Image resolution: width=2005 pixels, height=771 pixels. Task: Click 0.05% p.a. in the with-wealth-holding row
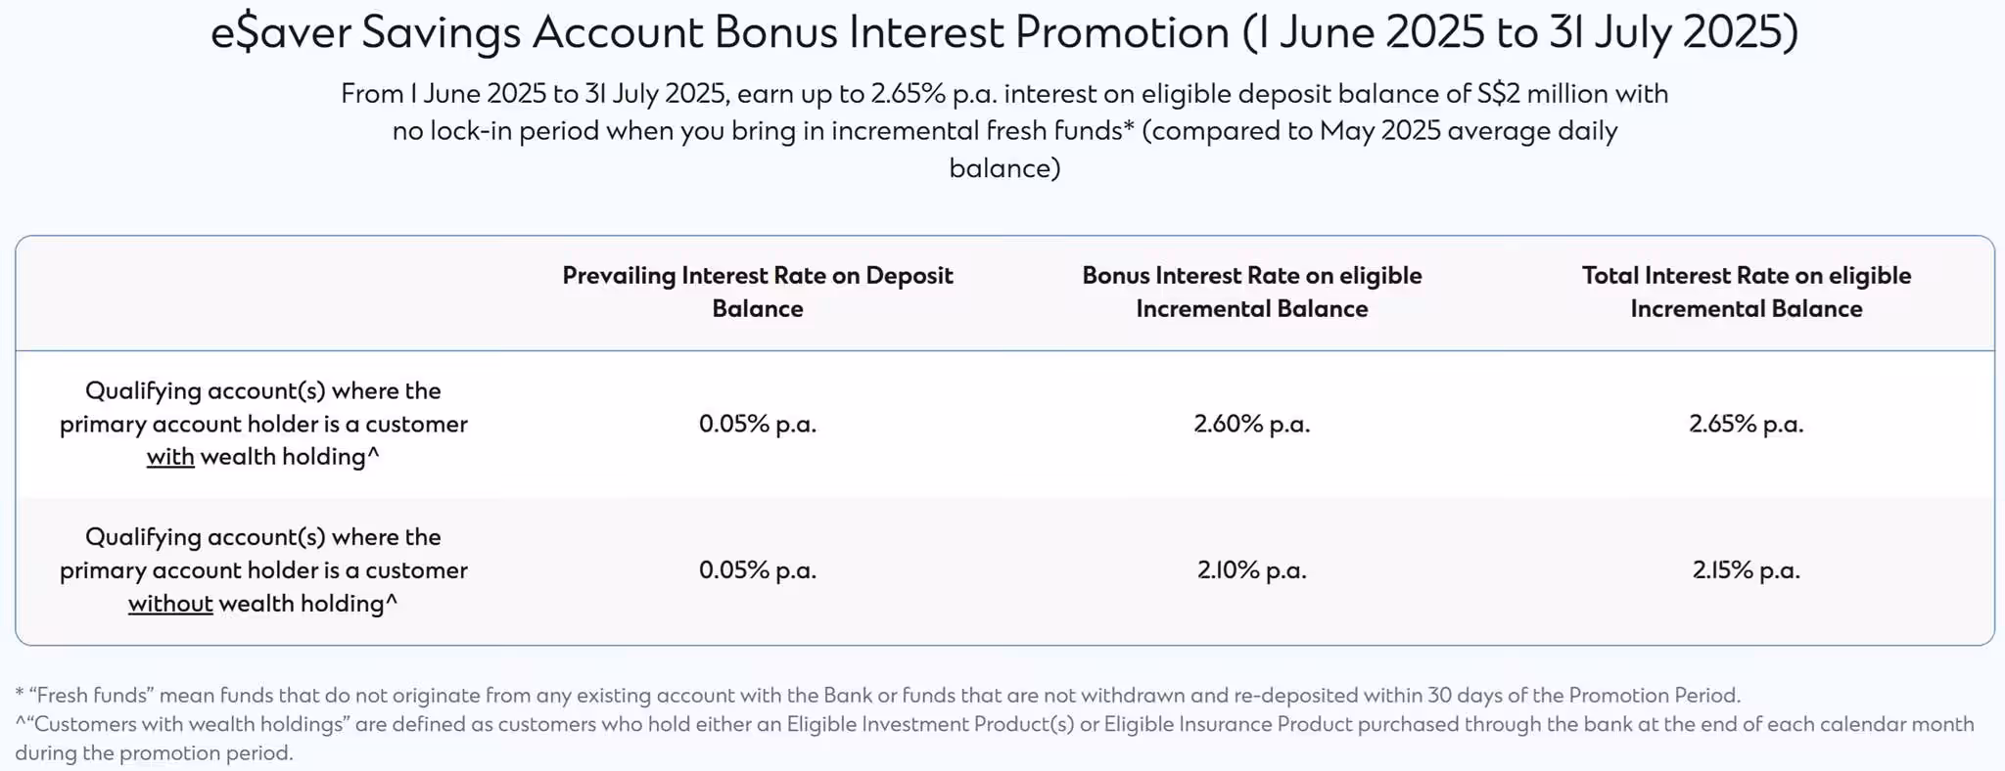pos(757,424)
